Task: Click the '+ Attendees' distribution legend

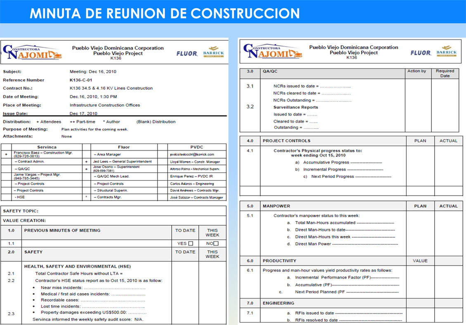Action: click(49, 122)
